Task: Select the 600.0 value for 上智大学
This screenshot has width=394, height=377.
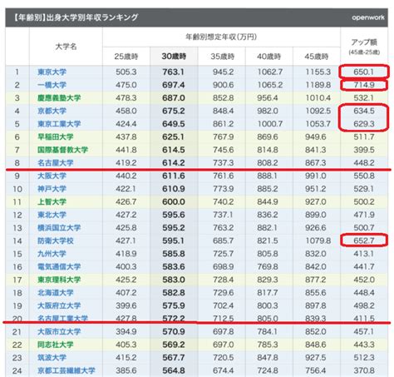Action: [174, 202]
